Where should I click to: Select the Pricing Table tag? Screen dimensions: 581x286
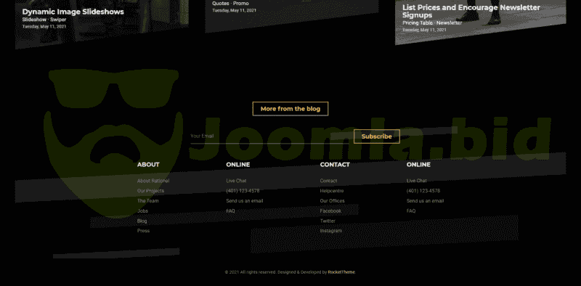(x=417, y=23)
